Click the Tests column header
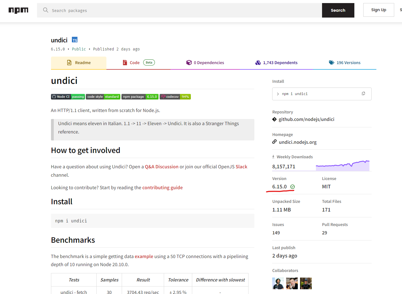 click(74, 280)
